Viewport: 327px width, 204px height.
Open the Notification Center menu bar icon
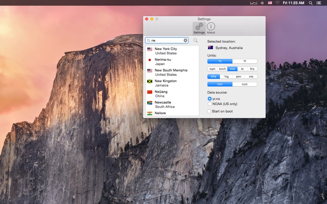point(319,3)
